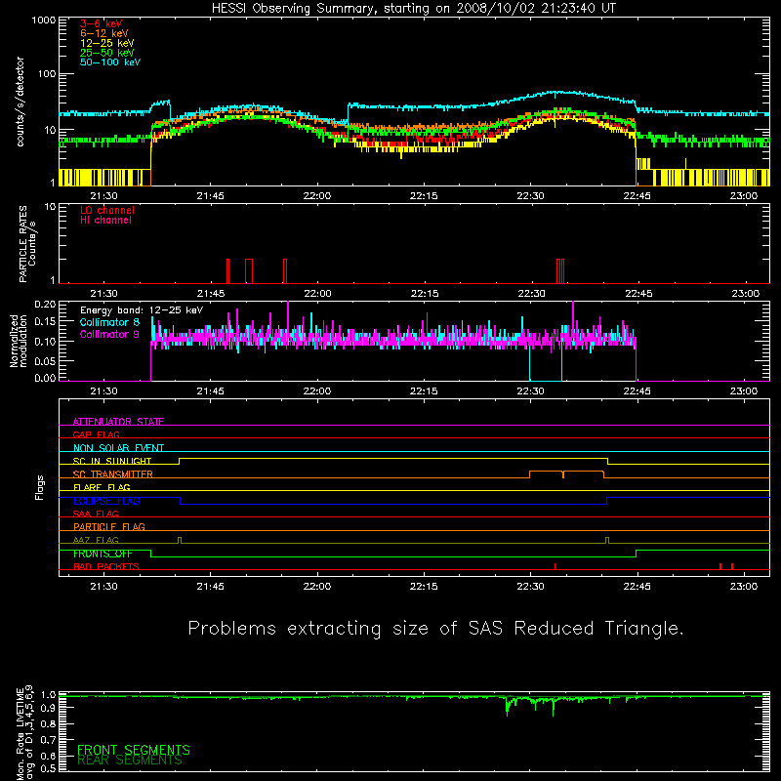Screen dimensions: 781x781
Task: Click the "0.9" livetime axis tick
Action: click(49, 709)
